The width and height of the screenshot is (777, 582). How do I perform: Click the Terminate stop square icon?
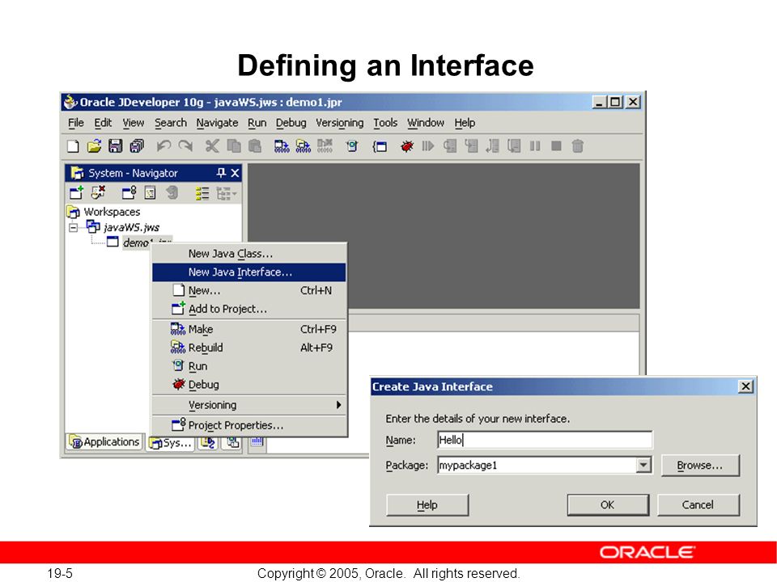tap(556, 146)
